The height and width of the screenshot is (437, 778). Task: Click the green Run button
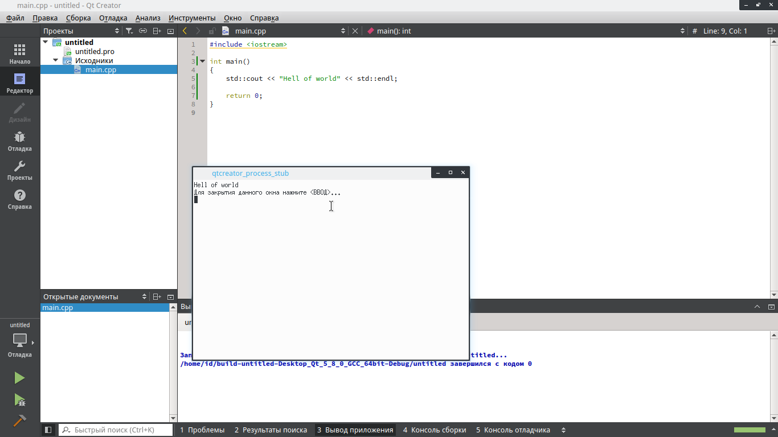(19, 378)
